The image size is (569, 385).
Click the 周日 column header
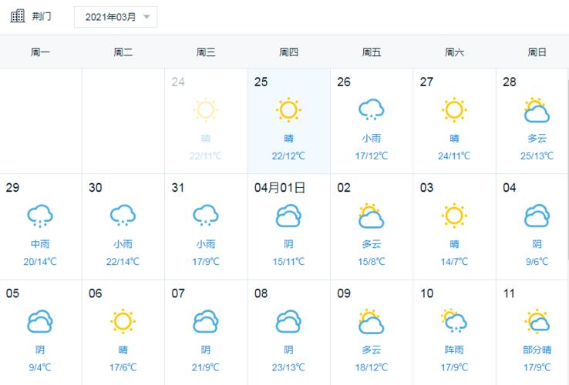click(x=537, y=52)
